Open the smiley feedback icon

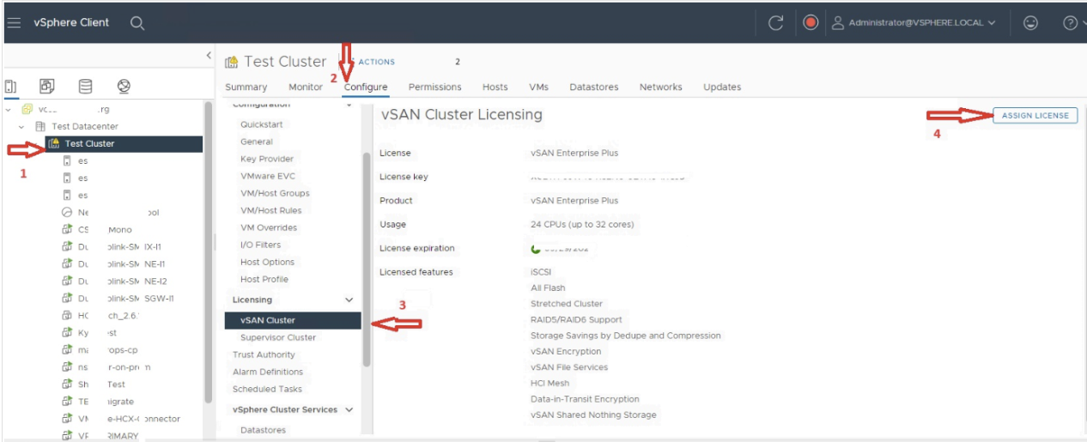pyautogui.click(x=1031, y=23)
